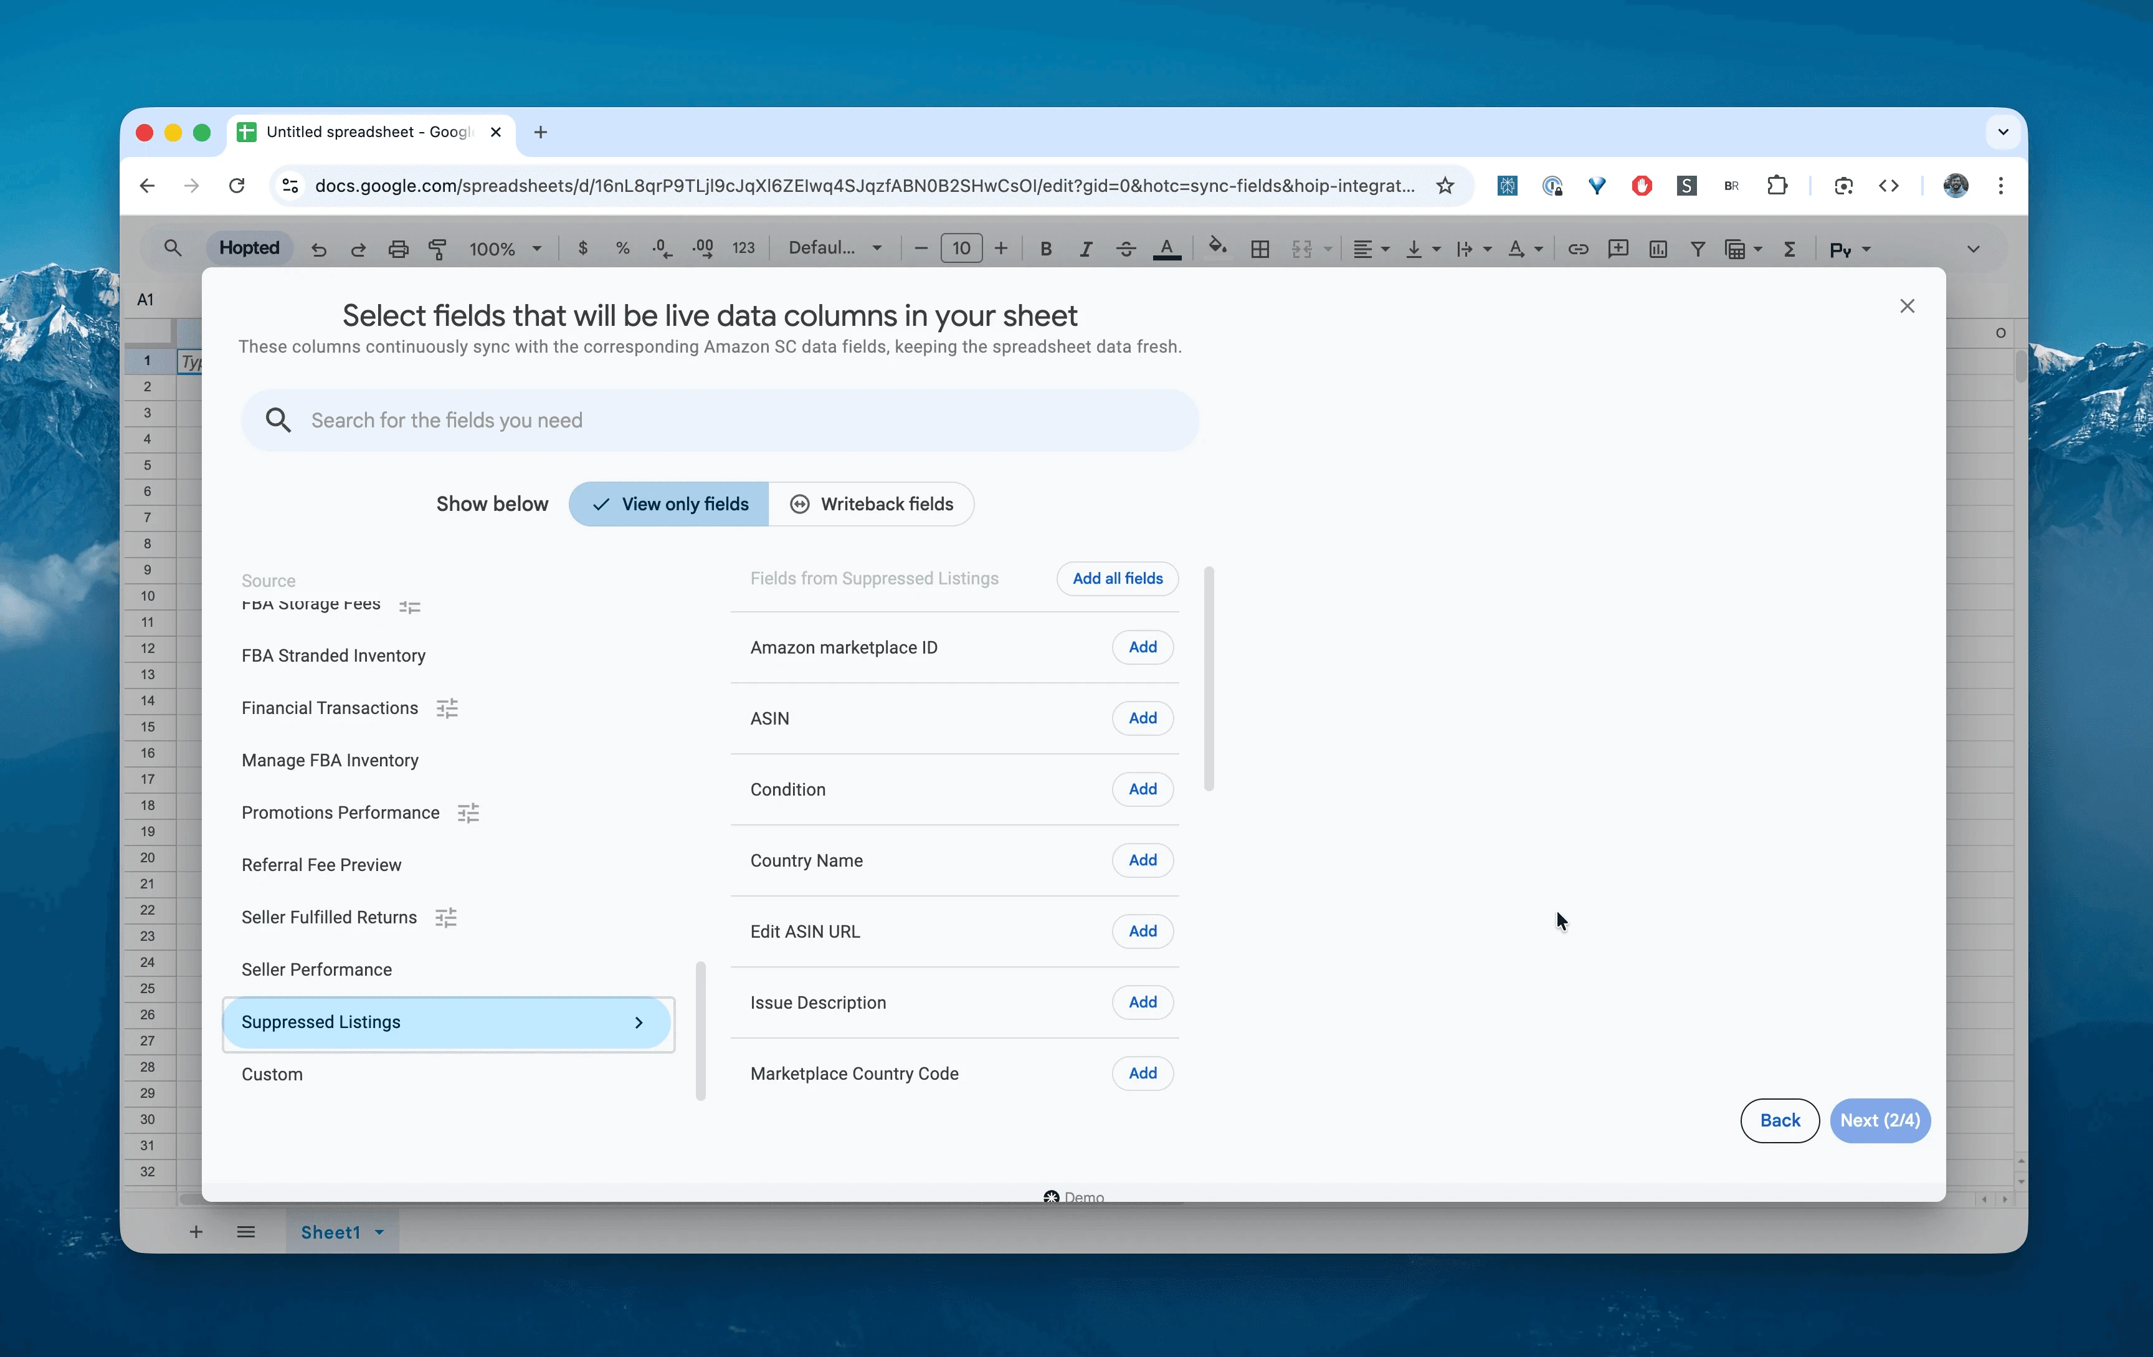Image resolution: width=2153 pixels, height=1357 pixels.
Task: Select the FBA Stranded Inventory source
Action: click(333, 655)
